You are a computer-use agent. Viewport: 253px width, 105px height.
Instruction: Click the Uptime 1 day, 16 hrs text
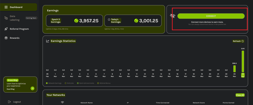click(x=114, y=29)
